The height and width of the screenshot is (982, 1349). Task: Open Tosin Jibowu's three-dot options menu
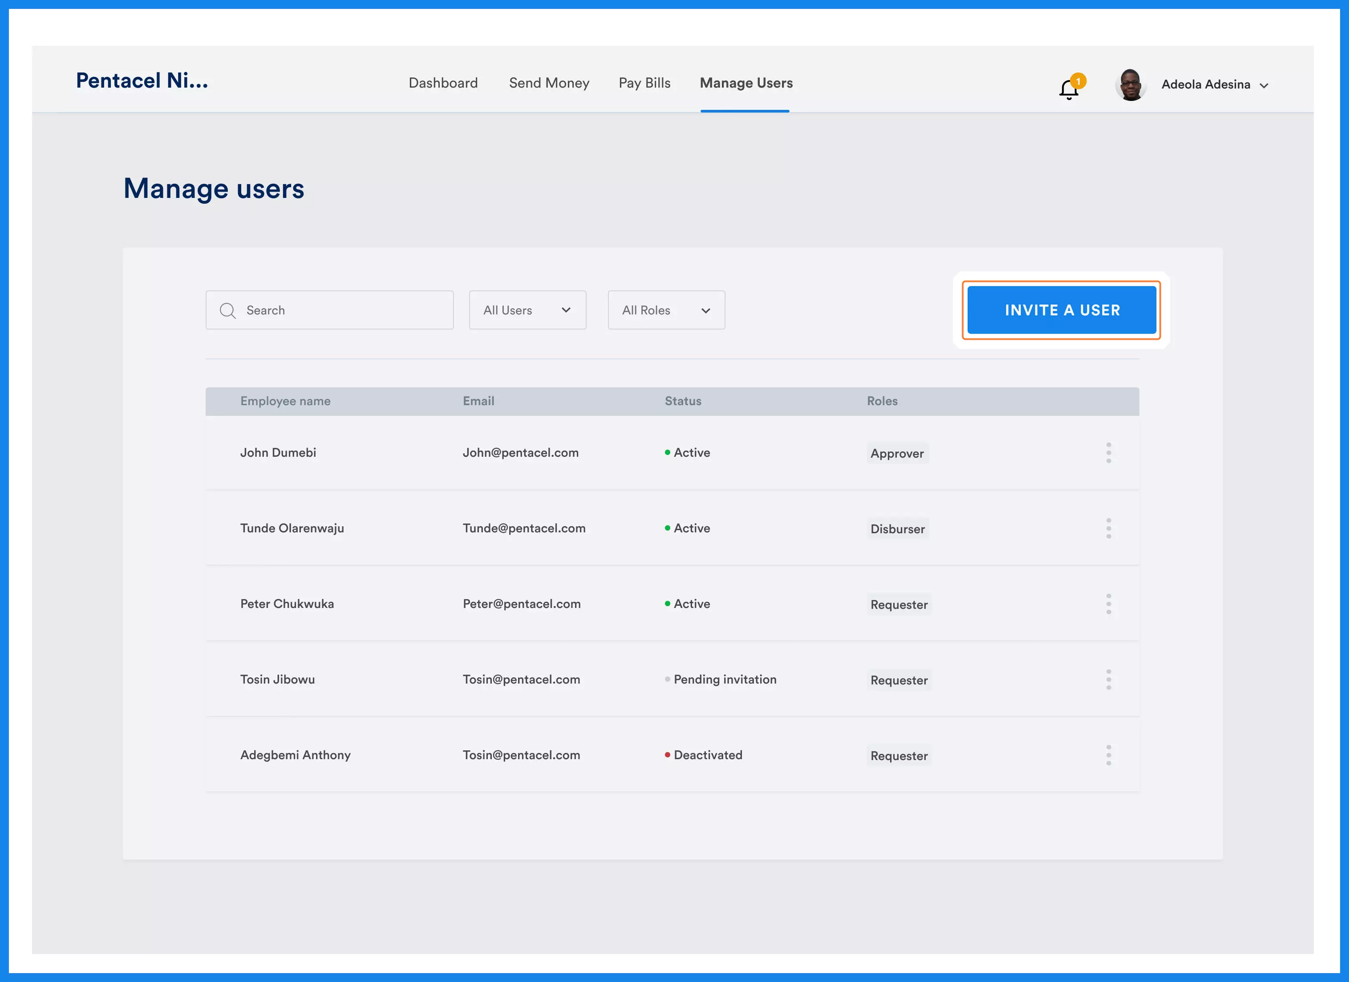click(x=1109, y=680)
